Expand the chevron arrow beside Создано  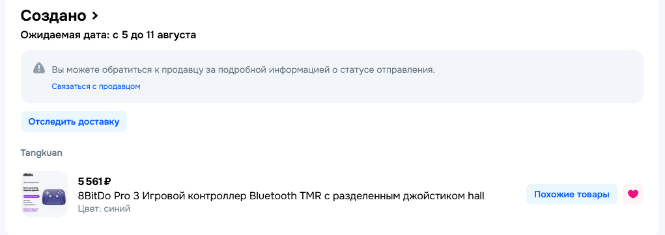coord(95,16)
